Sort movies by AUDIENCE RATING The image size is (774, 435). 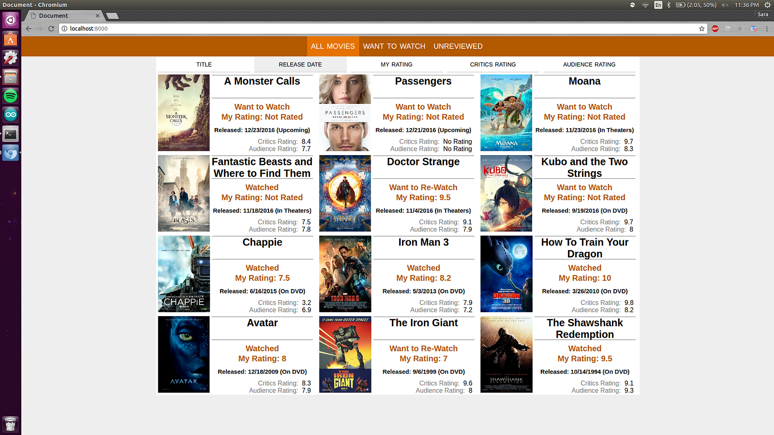(x=589, y=65)
